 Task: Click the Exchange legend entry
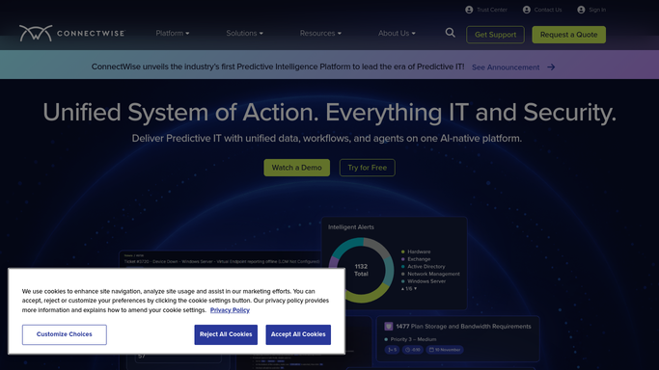[416, 259]
